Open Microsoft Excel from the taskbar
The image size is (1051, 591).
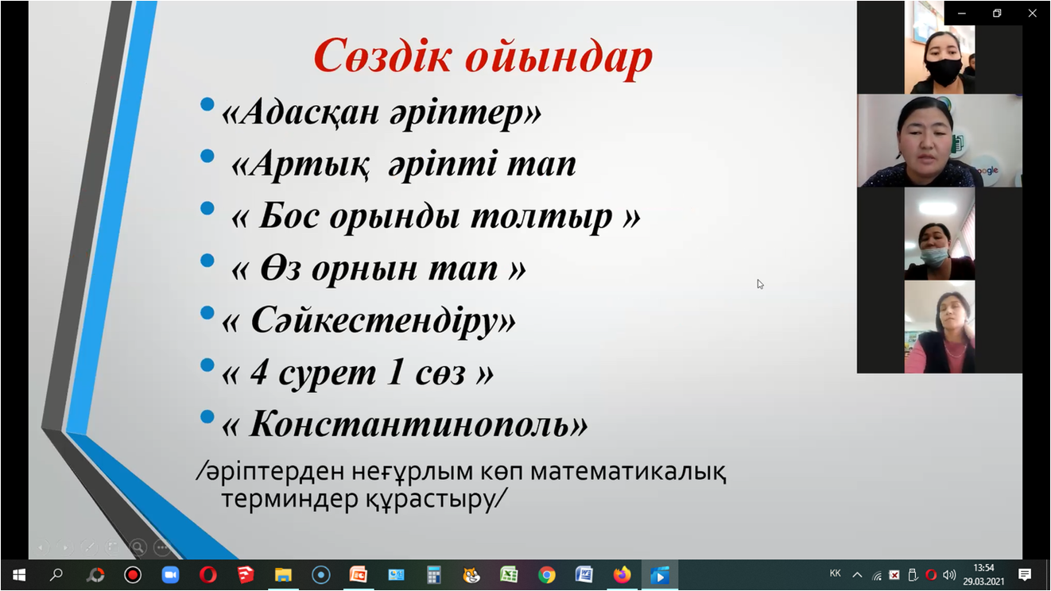509,574
